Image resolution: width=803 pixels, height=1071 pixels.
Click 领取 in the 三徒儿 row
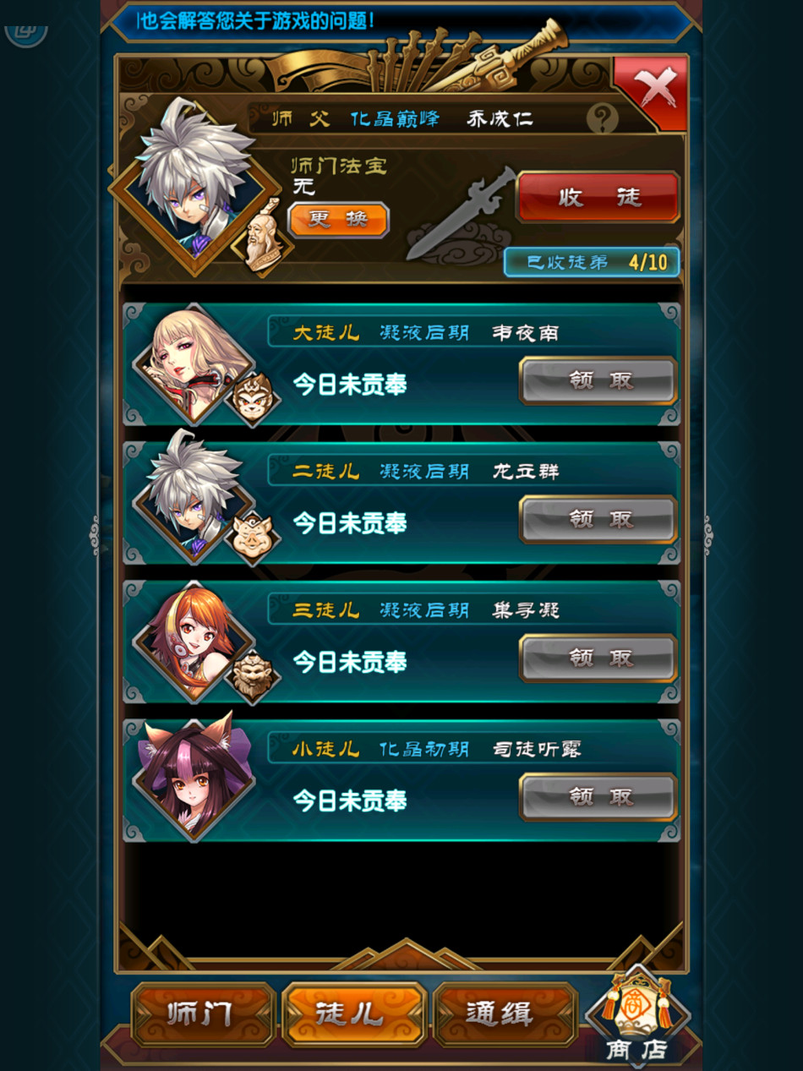click(598, 658)
